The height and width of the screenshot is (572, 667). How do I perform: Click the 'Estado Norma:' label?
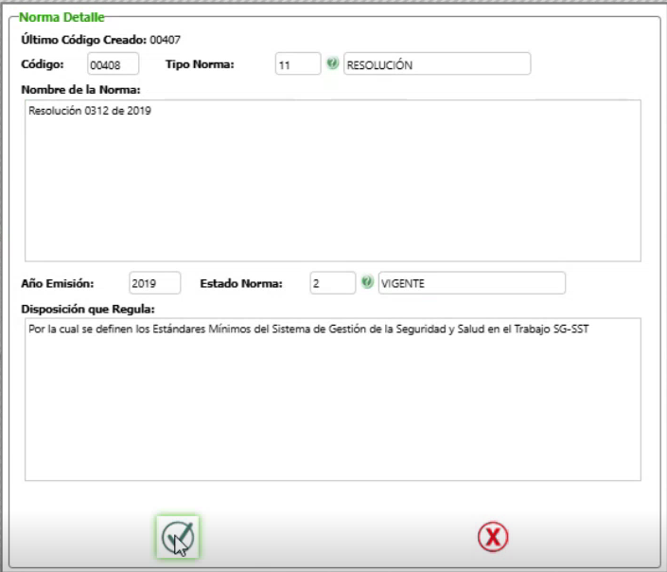pyautogui.click(x=241, y=283)
